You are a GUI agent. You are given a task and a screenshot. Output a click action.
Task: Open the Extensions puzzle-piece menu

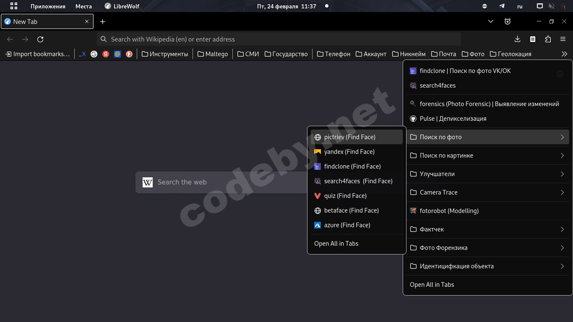tap(548, 39)
